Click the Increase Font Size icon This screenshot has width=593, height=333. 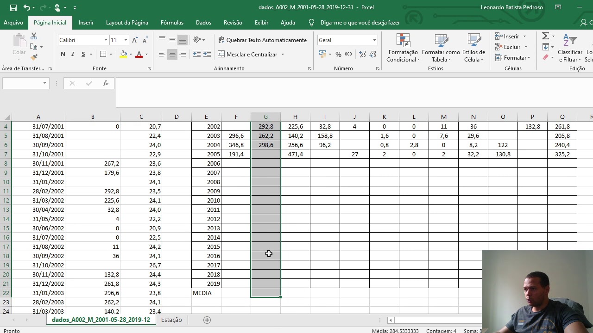point(135,40)
